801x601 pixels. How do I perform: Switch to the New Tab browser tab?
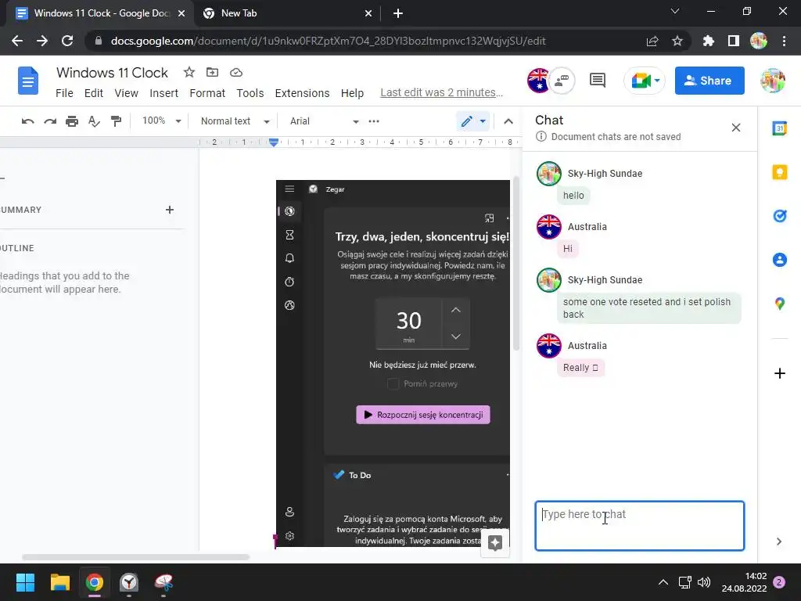286,13
